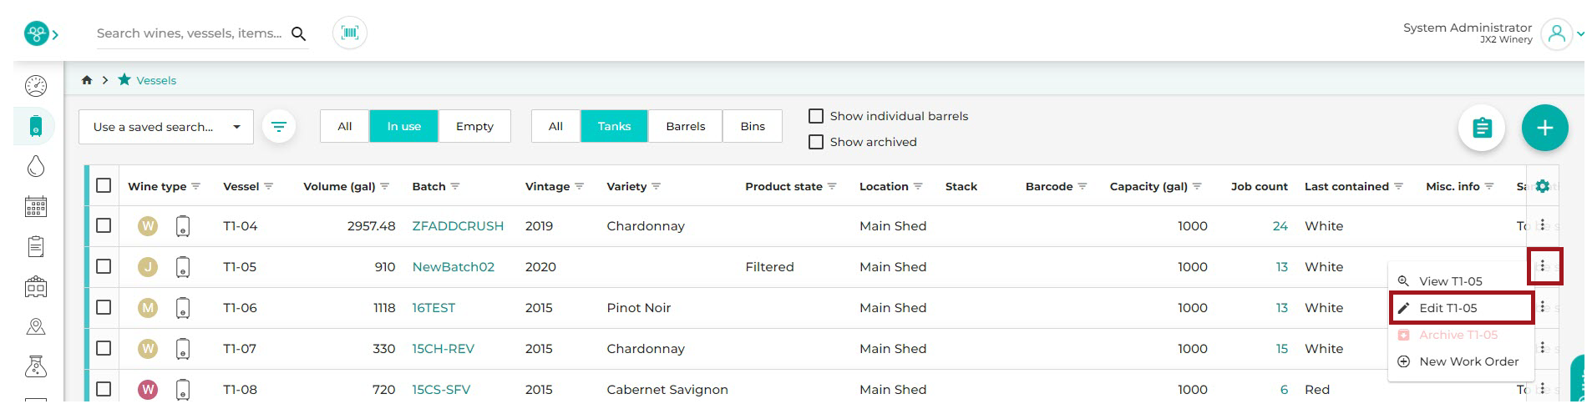Open the lab flask sidebar icon
Image resolution: width=1592 pixels, height=414 pixels.
(x=36, y=366)
